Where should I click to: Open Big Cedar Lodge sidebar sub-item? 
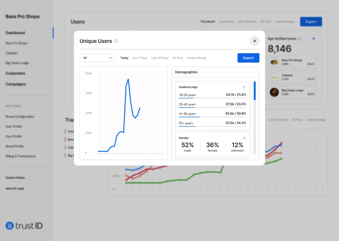click(17, 63)
